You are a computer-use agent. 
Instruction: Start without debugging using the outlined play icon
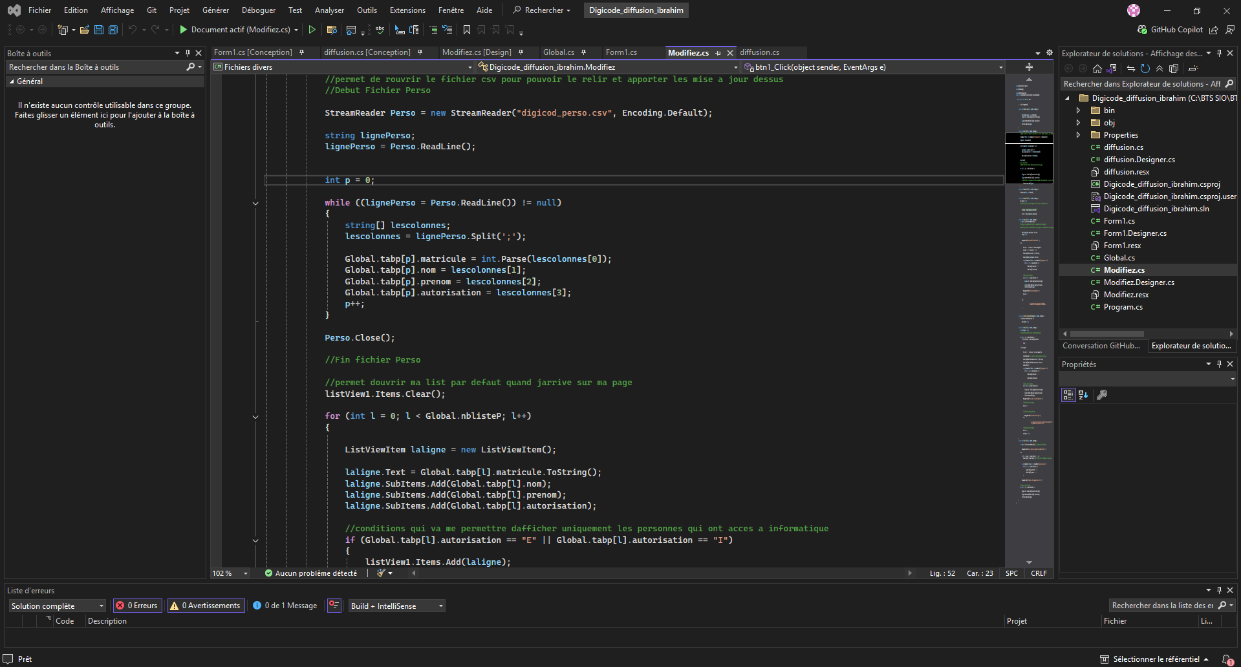(312, 30)
